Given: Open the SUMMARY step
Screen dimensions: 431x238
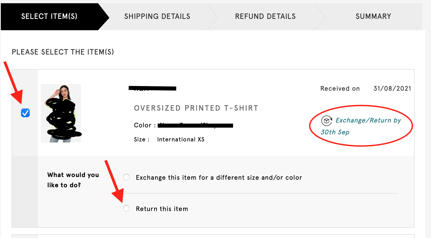Looking at the screenshot, I should pyautogui.click(x=373, y=16).
